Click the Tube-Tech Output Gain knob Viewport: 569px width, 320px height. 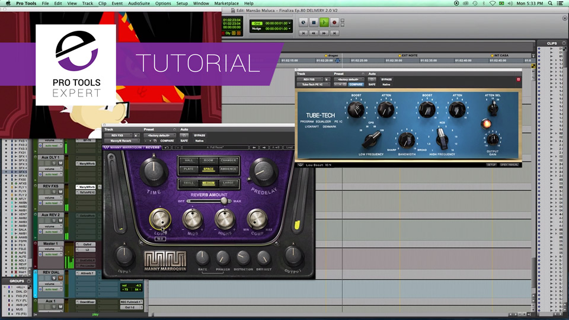493,139
